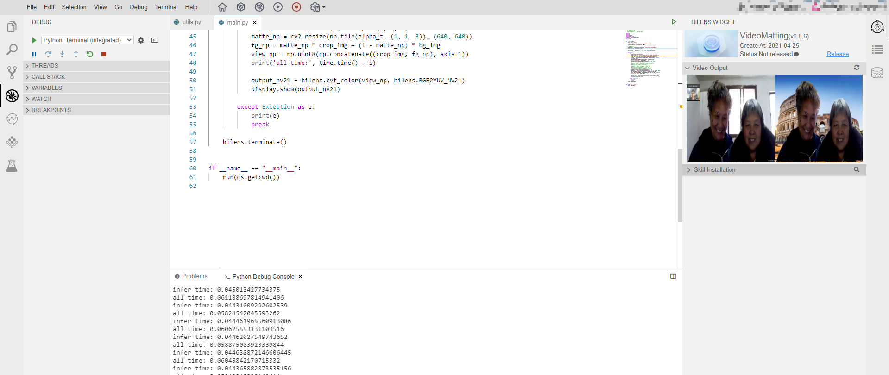Image resolution: width=889 pixels, height=375 pixels.
Task: Click line number 57 in gutter
Action: point(193,142)
